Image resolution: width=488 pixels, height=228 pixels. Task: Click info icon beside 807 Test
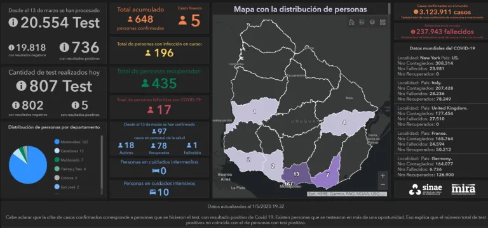[x=21, y=85]
